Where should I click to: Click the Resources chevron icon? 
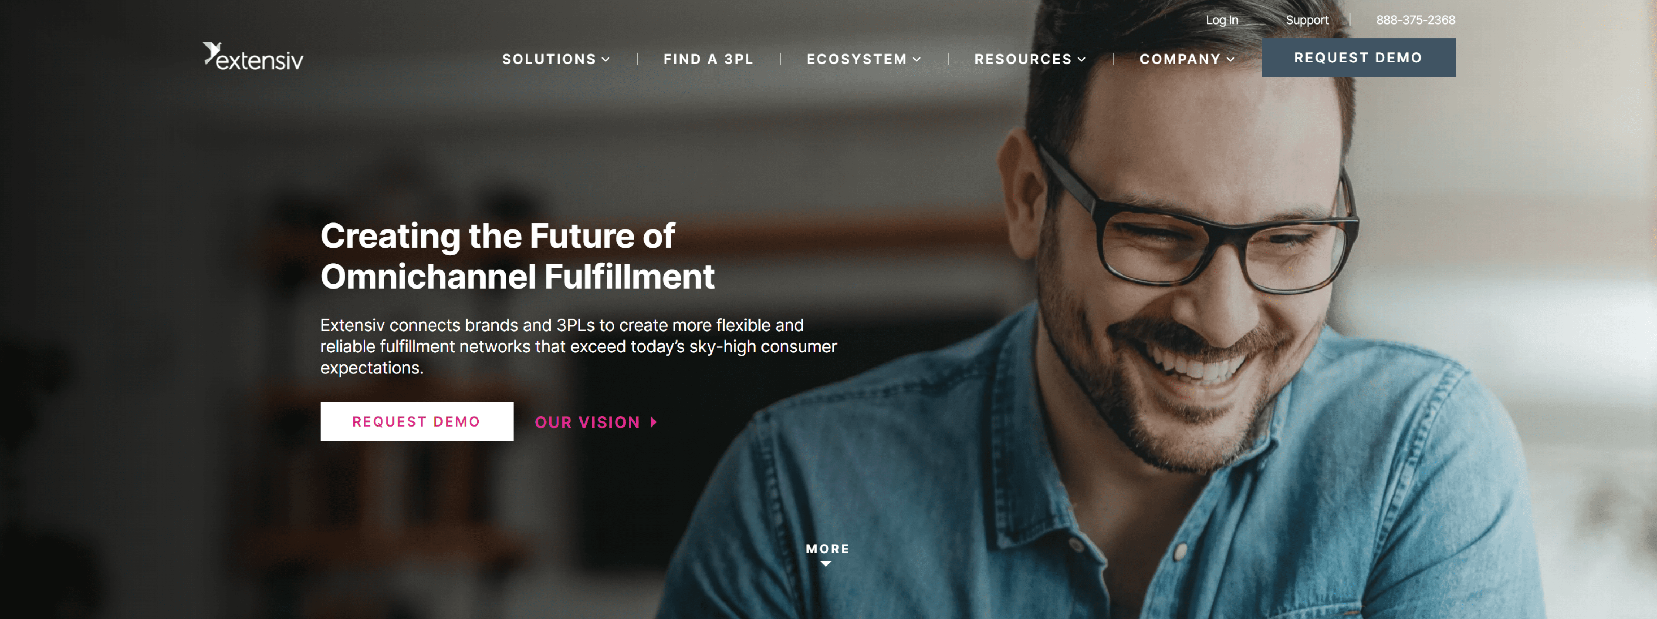(x=1082, y=59)
